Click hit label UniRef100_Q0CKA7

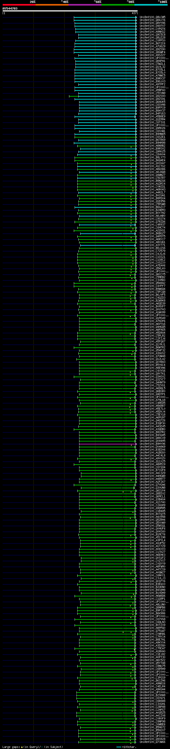coord(152,163)
